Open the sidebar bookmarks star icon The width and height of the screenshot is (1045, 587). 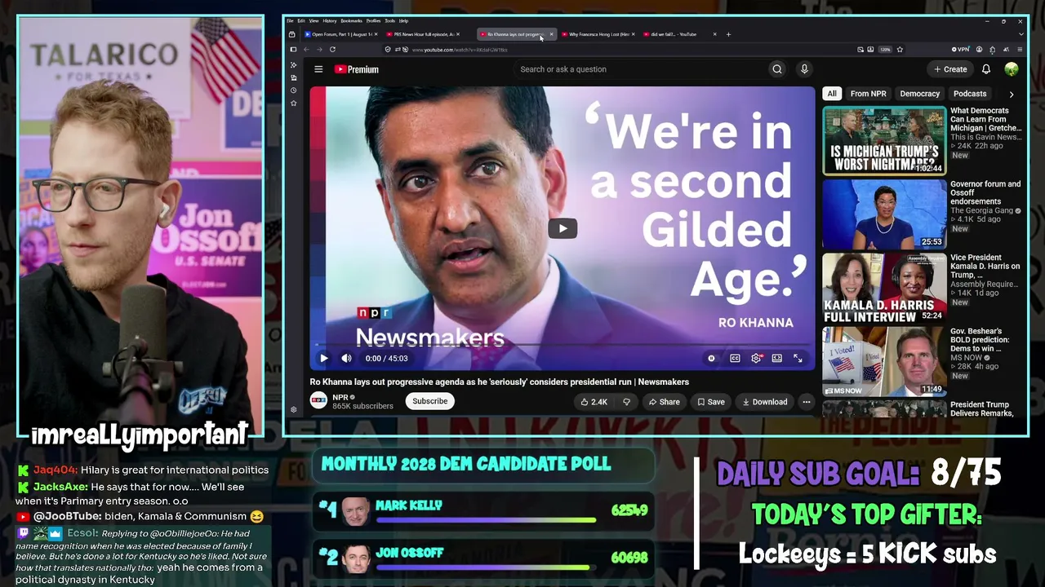(294, 104)
